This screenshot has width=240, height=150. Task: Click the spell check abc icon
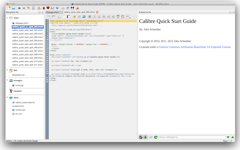(52, 8)
